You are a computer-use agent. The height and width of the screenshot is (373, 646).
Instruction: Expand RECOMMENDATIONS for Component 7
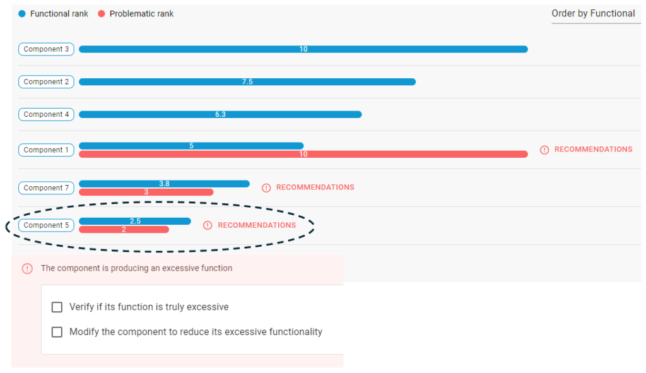[315, 187]
